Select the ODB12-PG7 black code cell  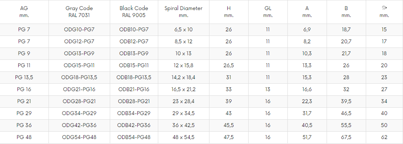(134, 41)
